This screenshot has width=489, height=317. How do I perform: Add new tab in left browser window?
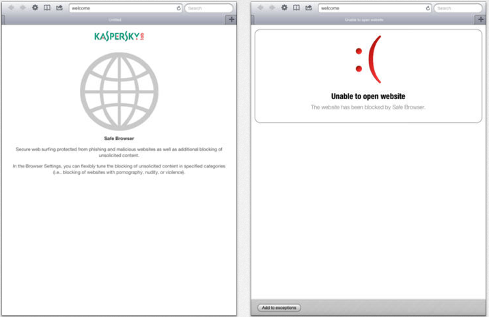coord(231,19)
